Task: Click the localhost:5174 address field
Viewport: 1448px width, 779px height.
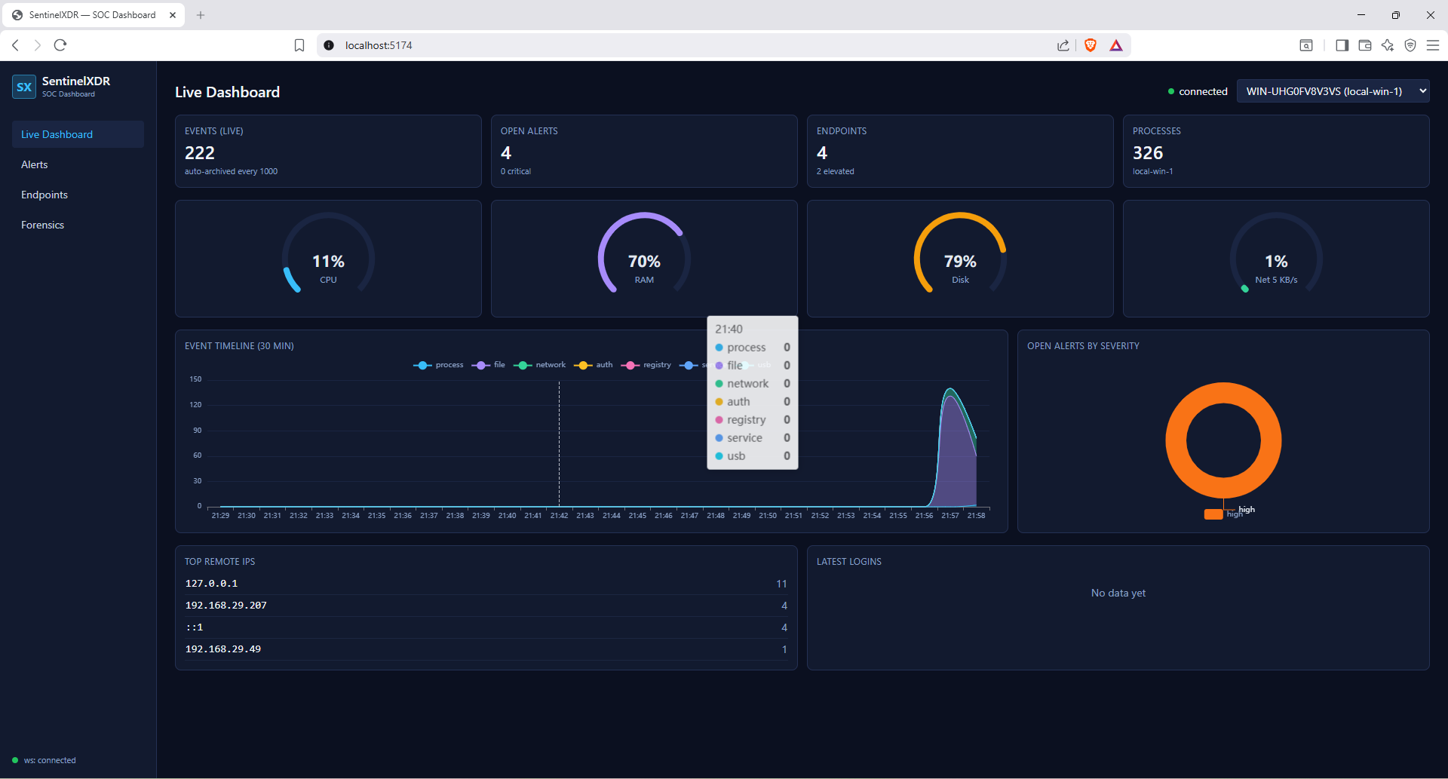Action: pos(694,45)
